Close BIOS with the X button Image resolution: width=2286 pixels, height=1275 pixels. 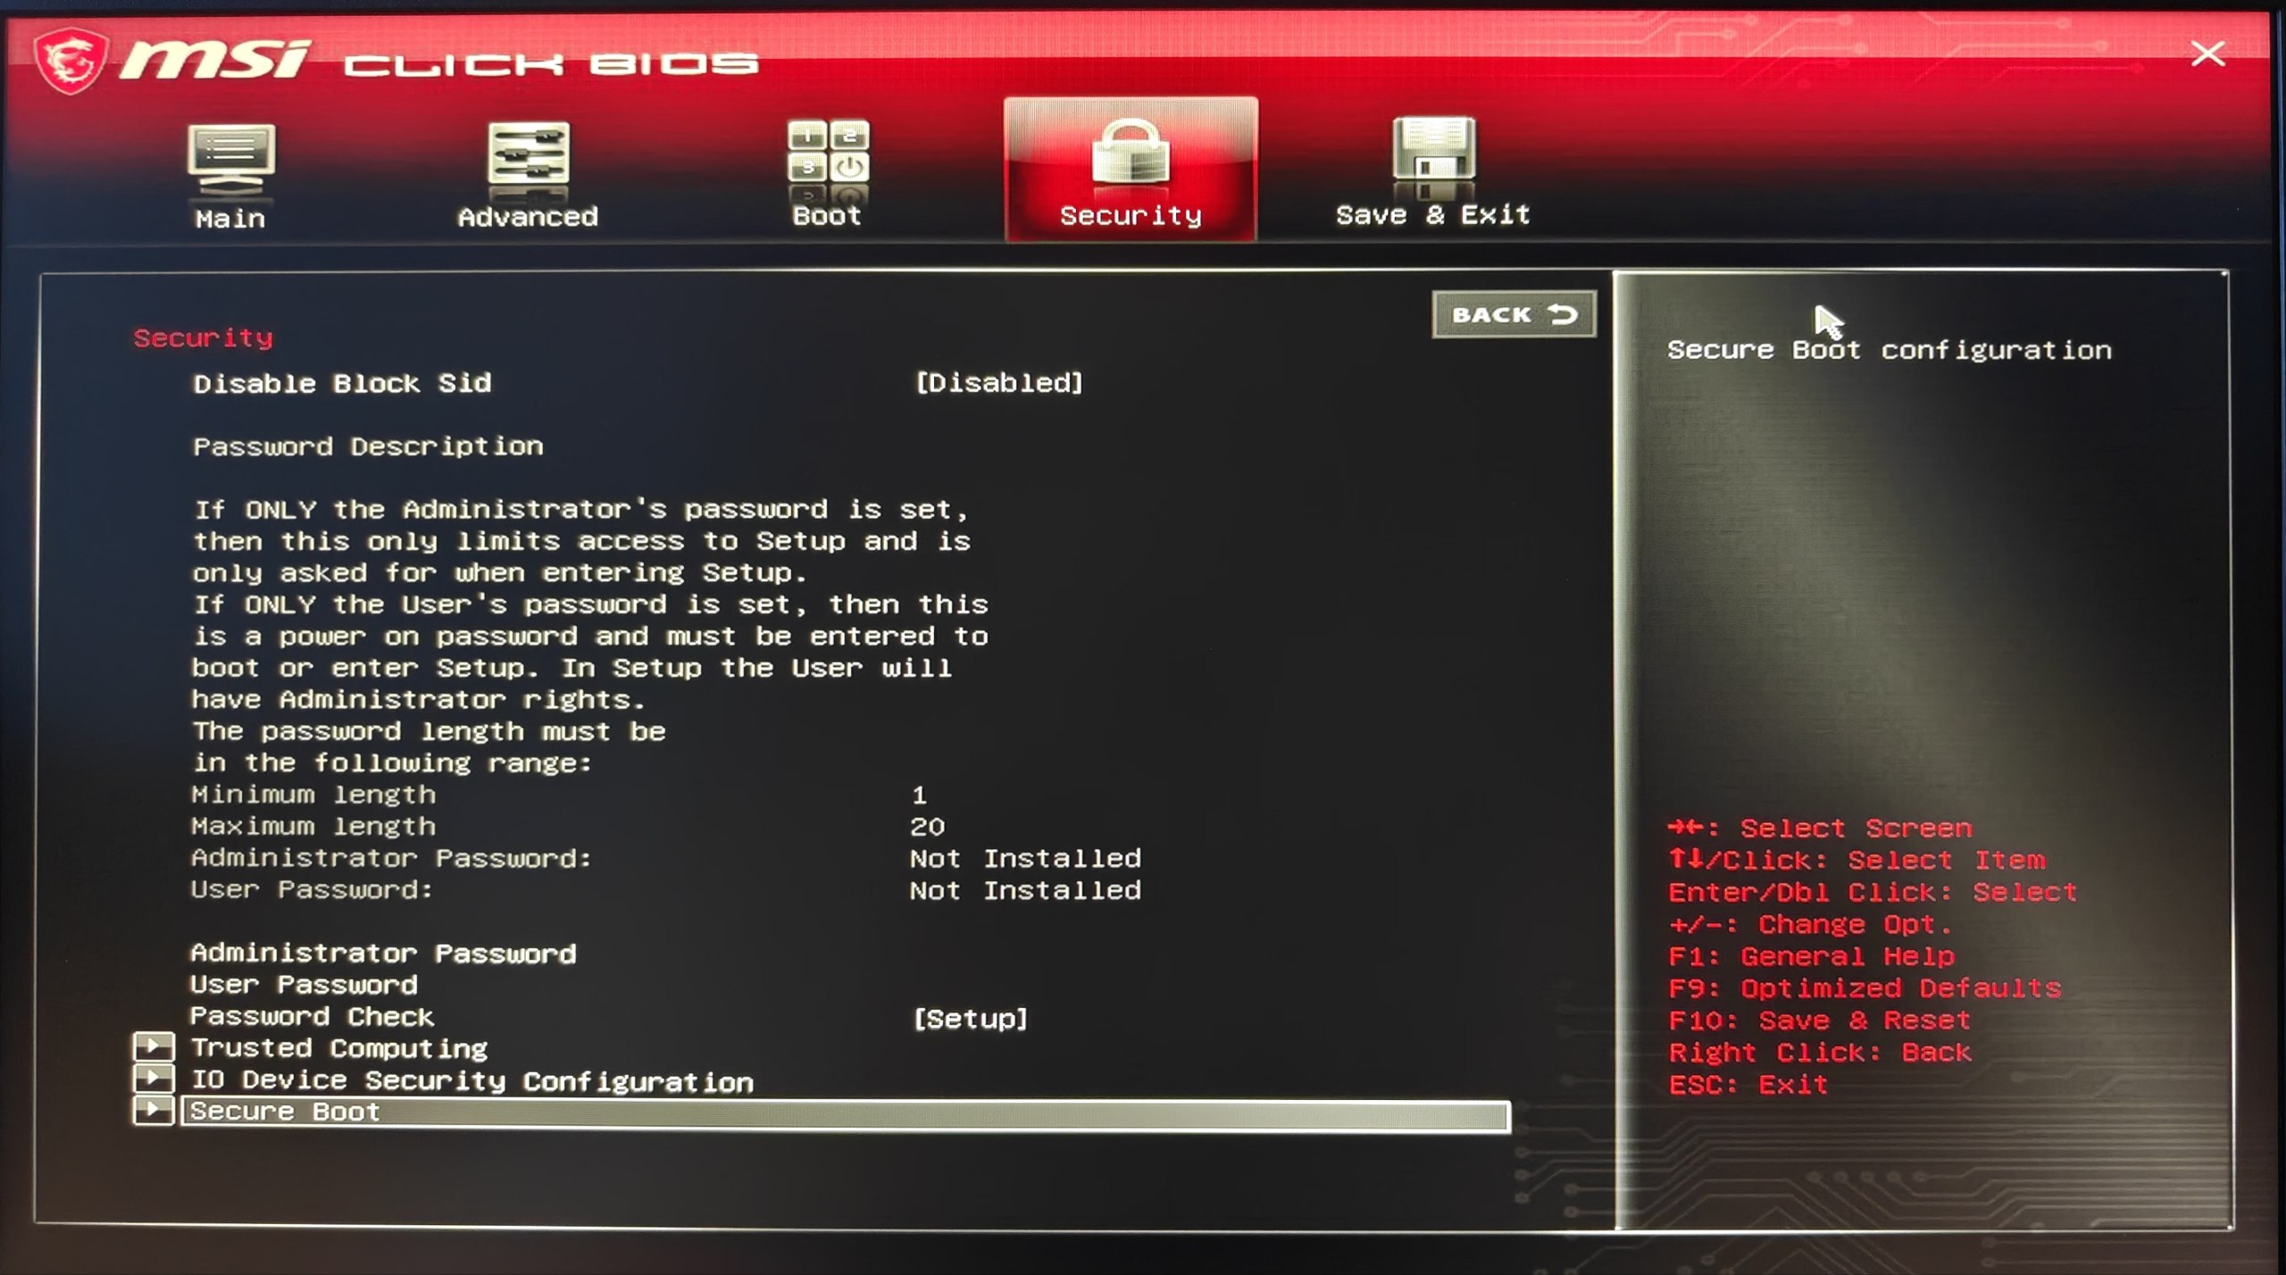(x=2207, y=54)
